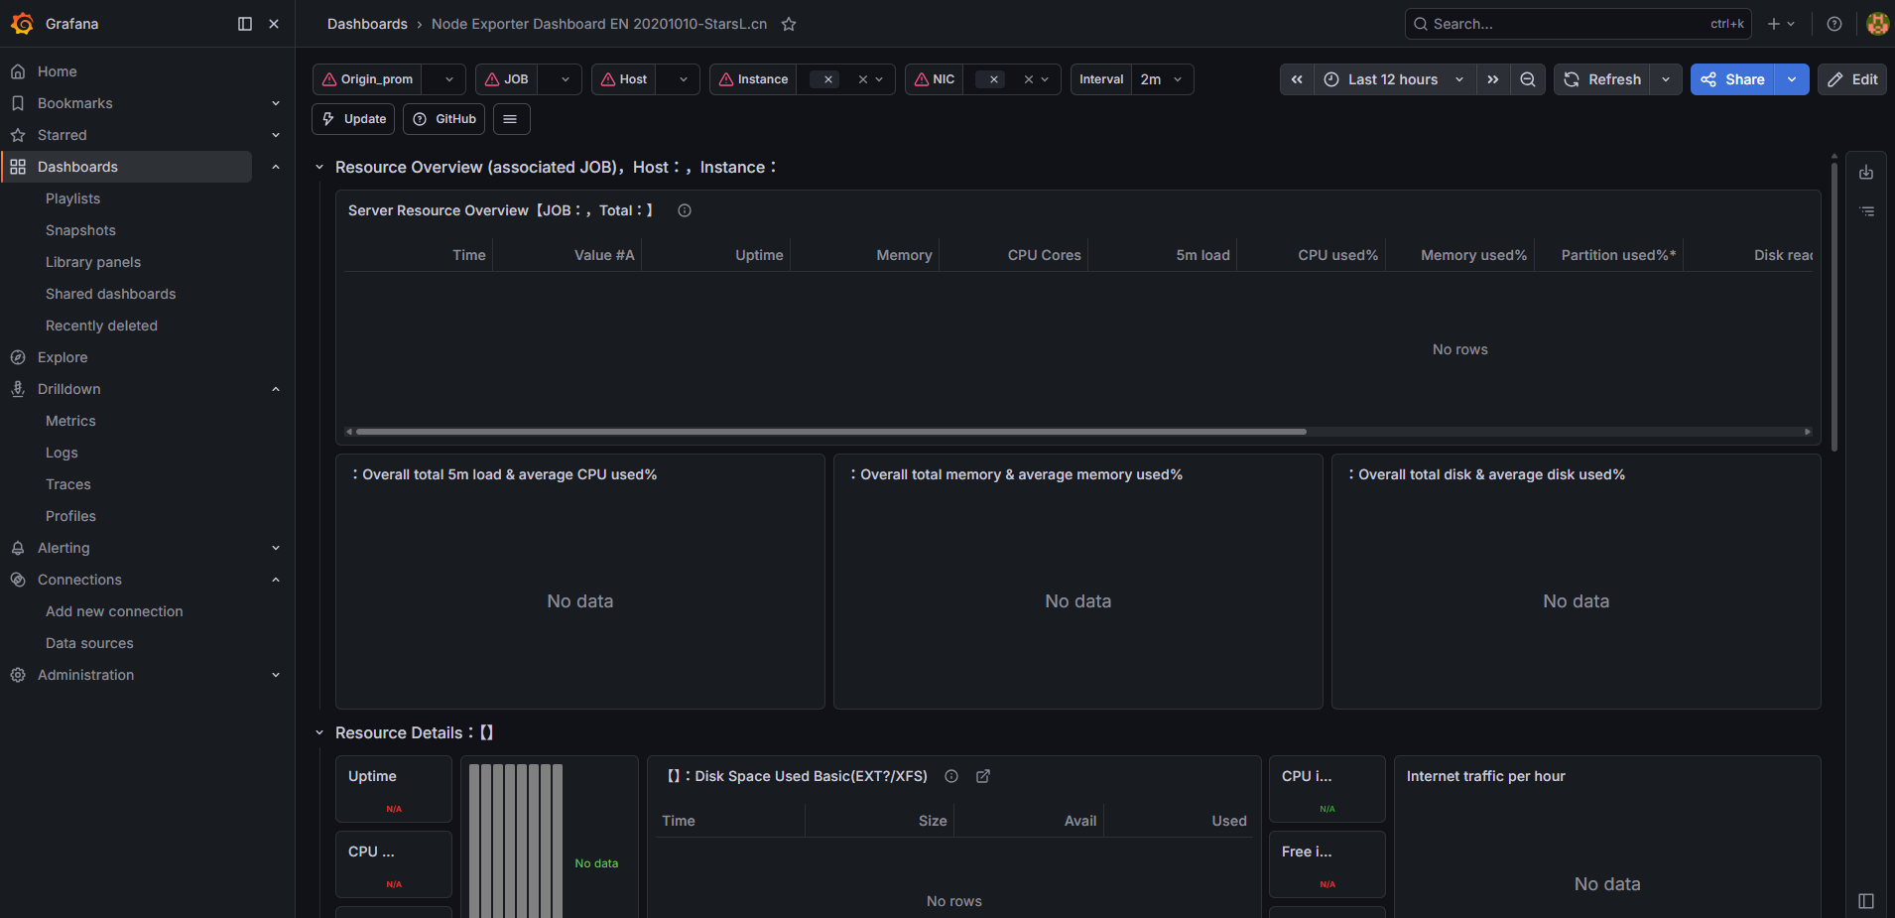Expand the Administration sidebar section
1895x918 pixels.
[276, 675]
